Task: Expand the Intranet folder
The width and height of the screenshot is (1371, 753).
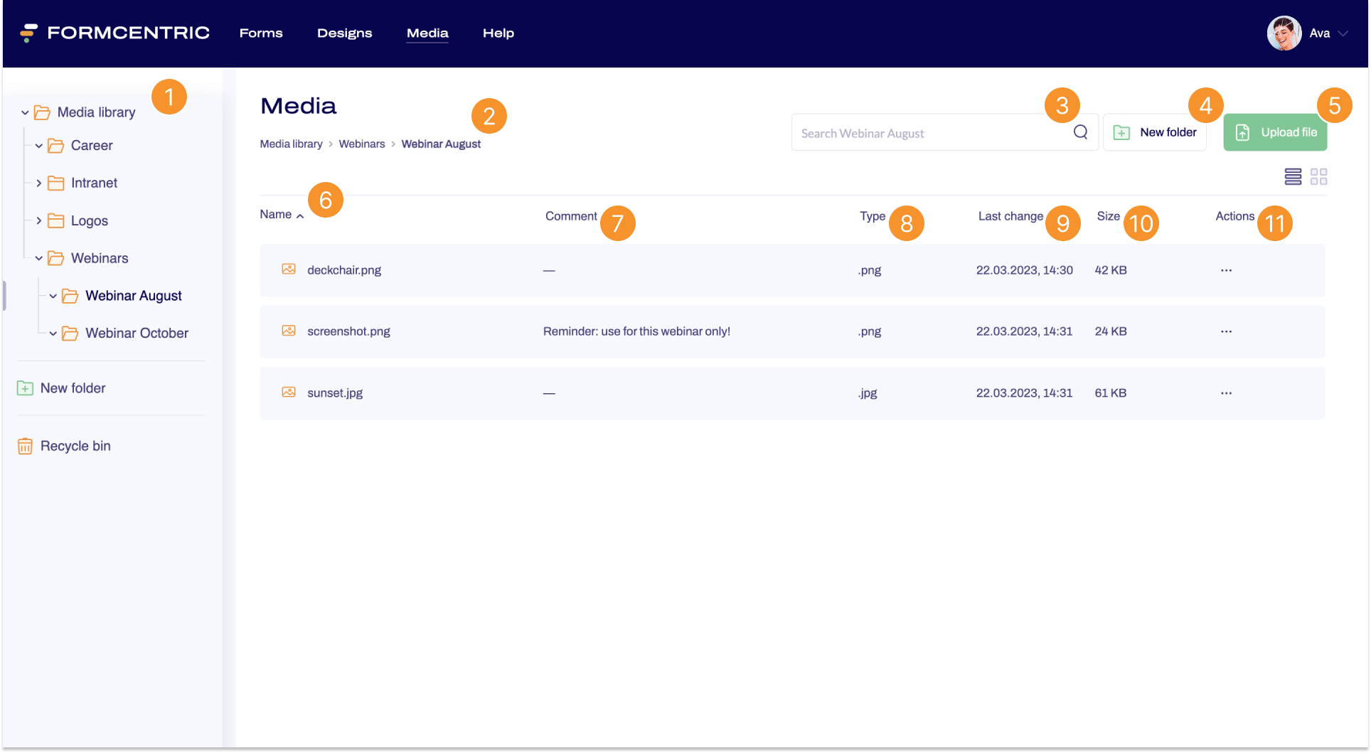Action: [x=39, y=183]
